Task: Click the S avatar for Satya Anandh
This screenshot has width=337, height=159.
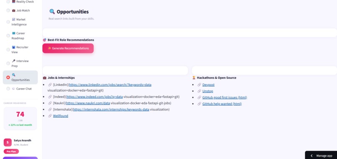Action: click(x=8, y=142)
